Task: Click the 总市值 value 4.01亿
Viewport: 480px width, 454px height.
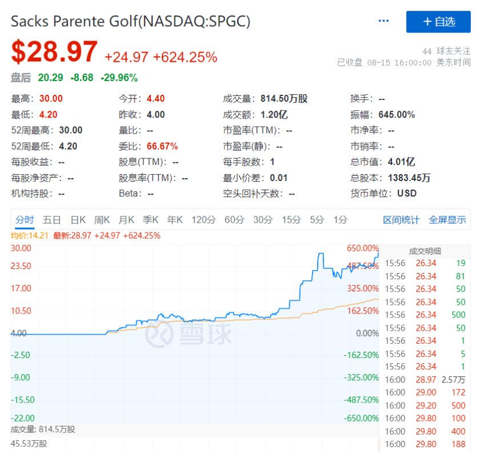Action: [x=401, y=162]
